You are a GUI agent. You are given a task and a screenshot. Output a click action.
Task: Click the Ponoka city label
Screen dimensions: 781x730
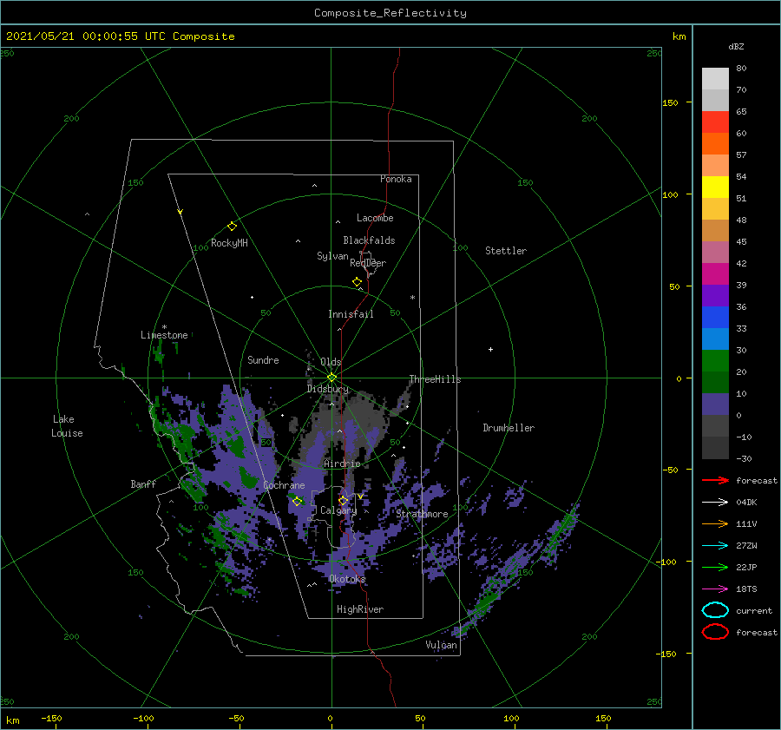point(396,179)
